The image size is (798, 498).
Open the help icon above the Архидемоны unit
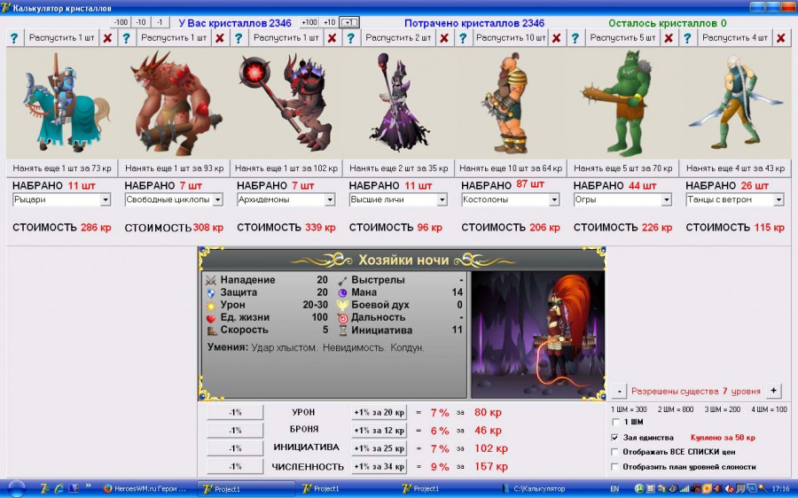point(239,38)
